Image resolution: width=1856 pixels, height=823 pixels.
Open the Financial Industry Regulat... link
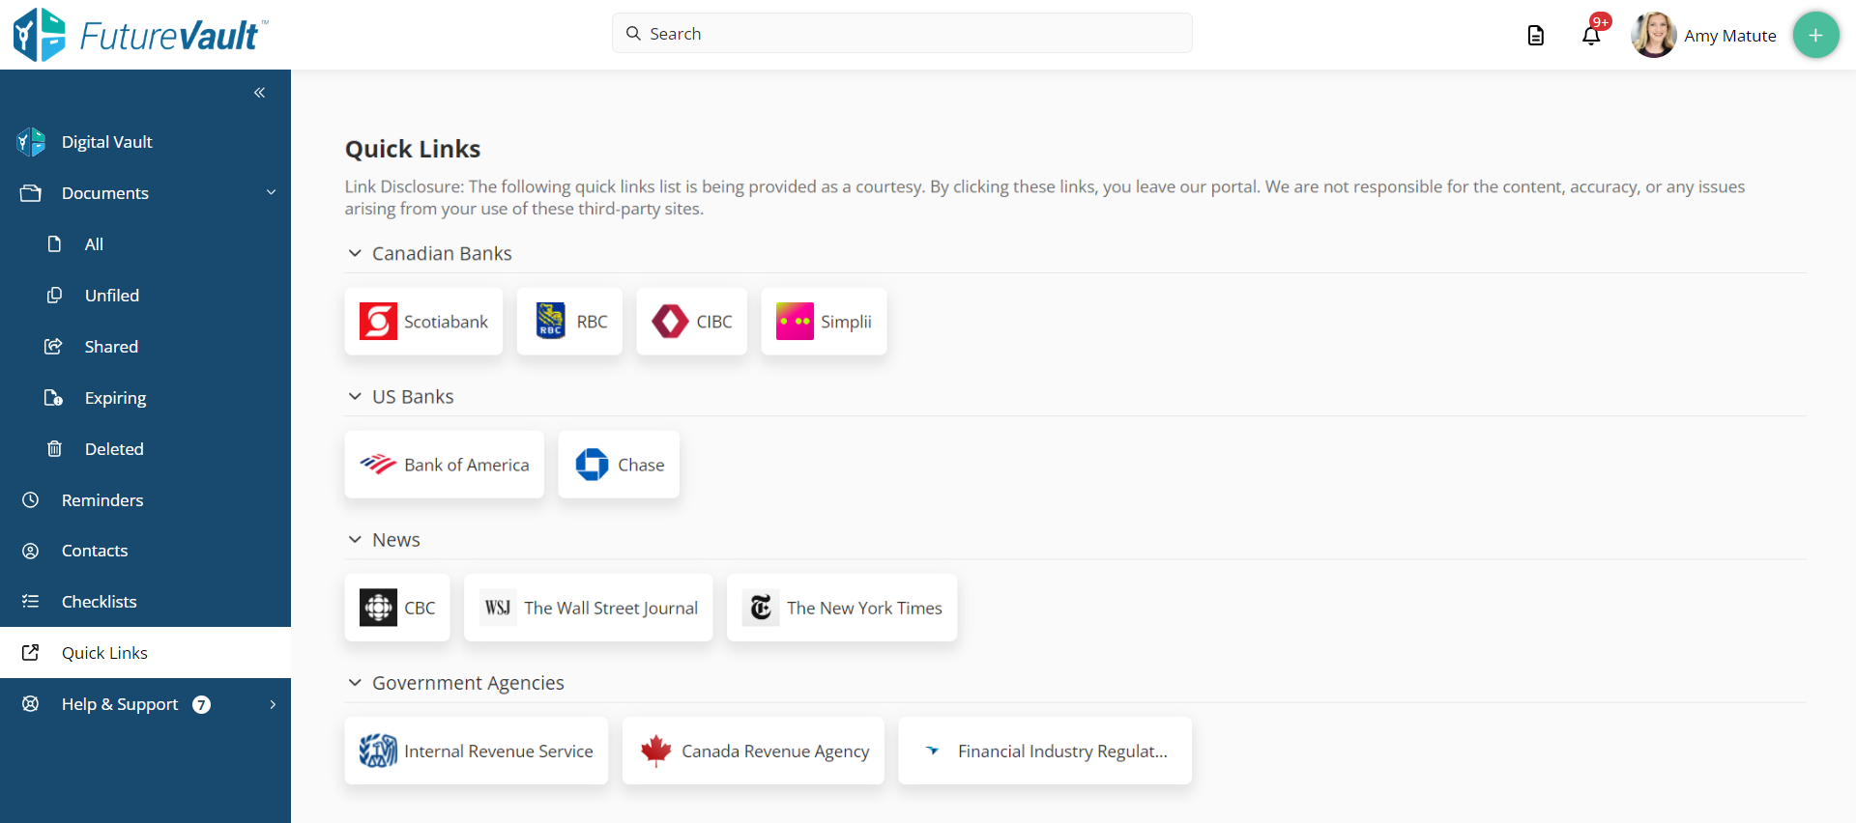[x=1045, y=751]
